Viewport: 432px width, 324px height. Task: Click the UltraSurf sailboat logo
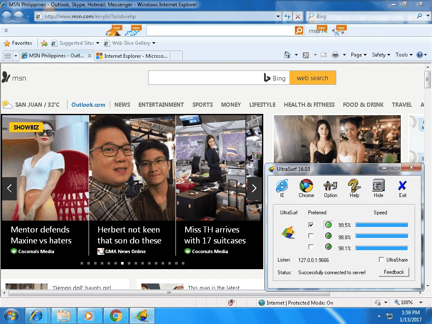pyautogui.click(x=288, y=232)
